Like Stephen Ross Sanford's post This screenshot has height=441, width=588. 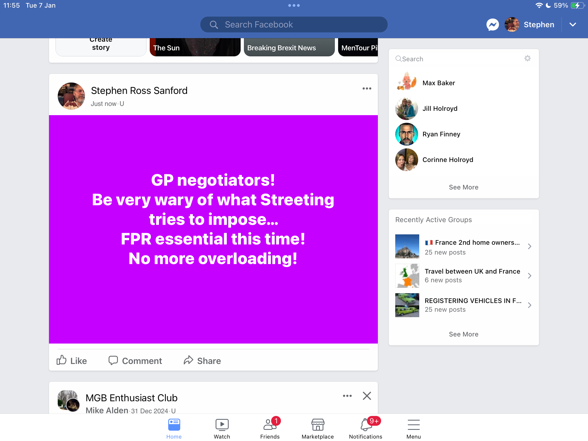(72, 360)
